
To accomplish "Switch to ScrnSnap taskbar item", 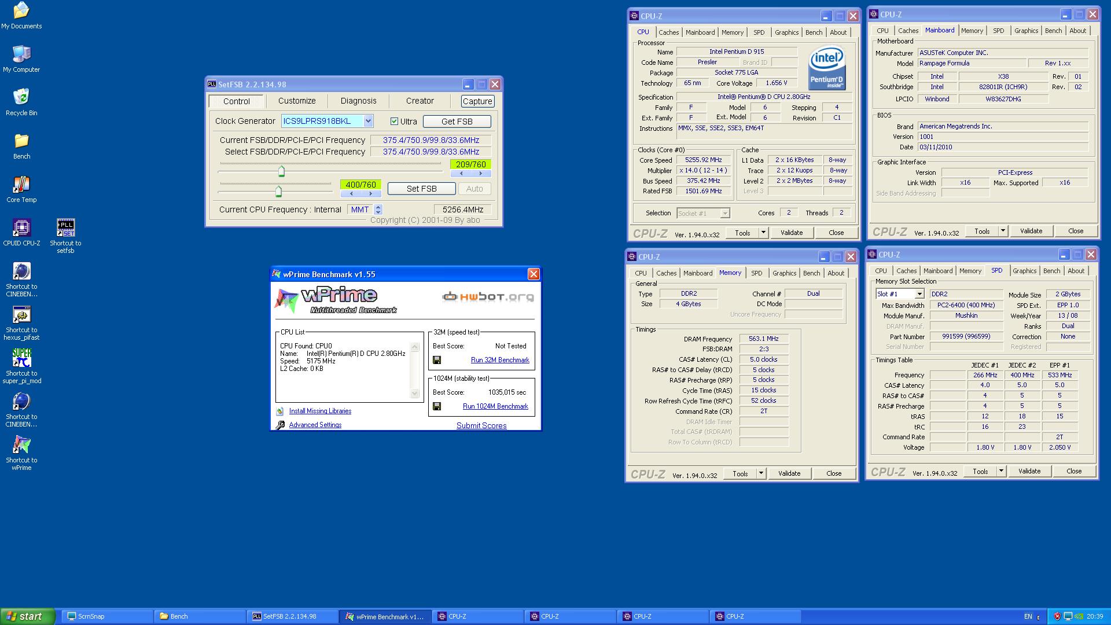I will tap(107, 616).
